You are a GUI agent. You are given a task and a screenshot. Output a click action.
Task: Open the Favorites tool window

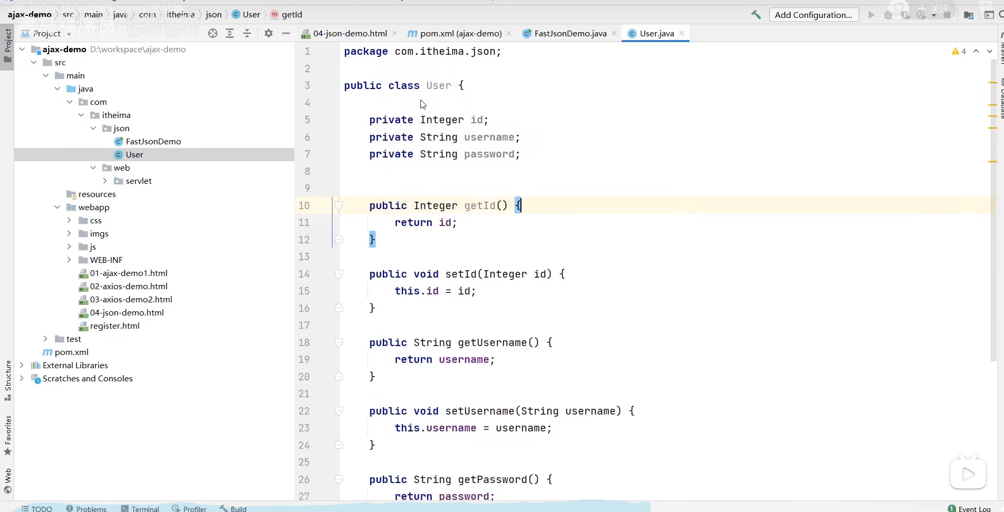(x=7, y=436)
